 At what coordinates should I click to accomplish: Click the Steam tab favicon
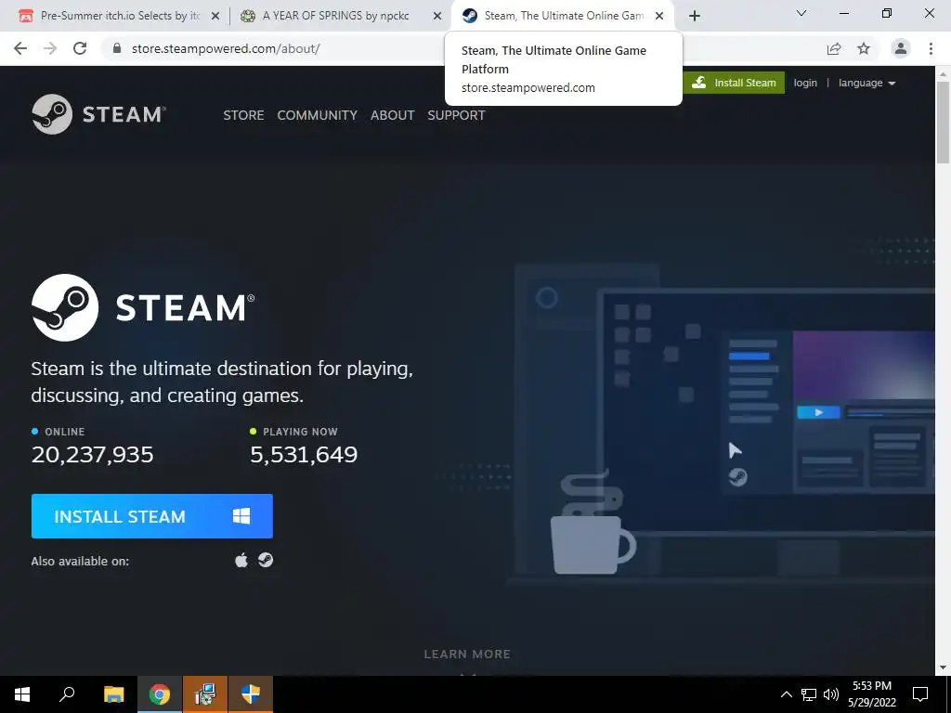pyautogui.click(x=469, y=17)
